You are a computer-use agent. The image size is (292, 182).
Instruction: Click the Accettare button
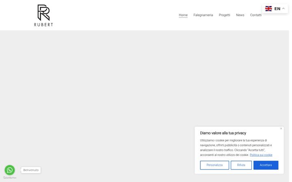(266, 165)
